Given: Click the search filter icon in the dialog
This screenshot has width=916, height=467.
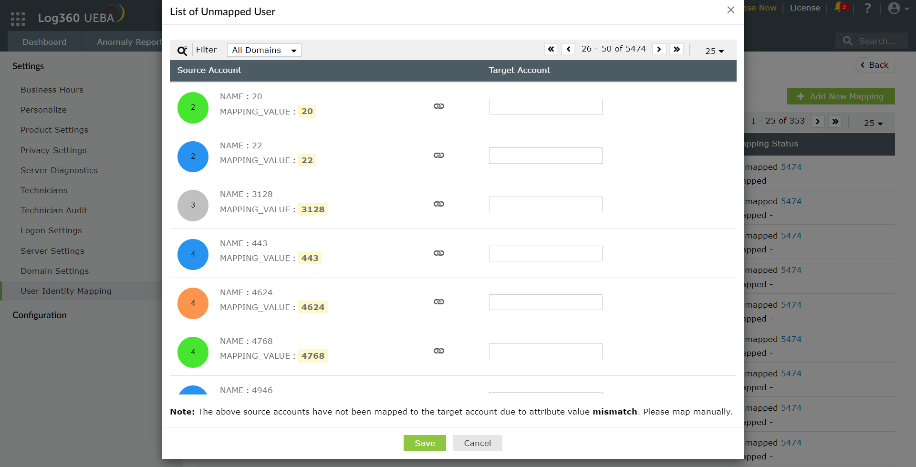Looking at the screenshot, I should (x=182, y=50).
